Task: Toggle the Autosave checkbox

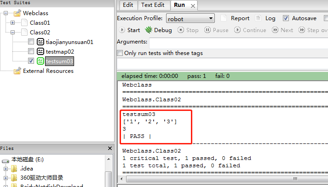Action: pyautogui.click(x=286, y=18)
